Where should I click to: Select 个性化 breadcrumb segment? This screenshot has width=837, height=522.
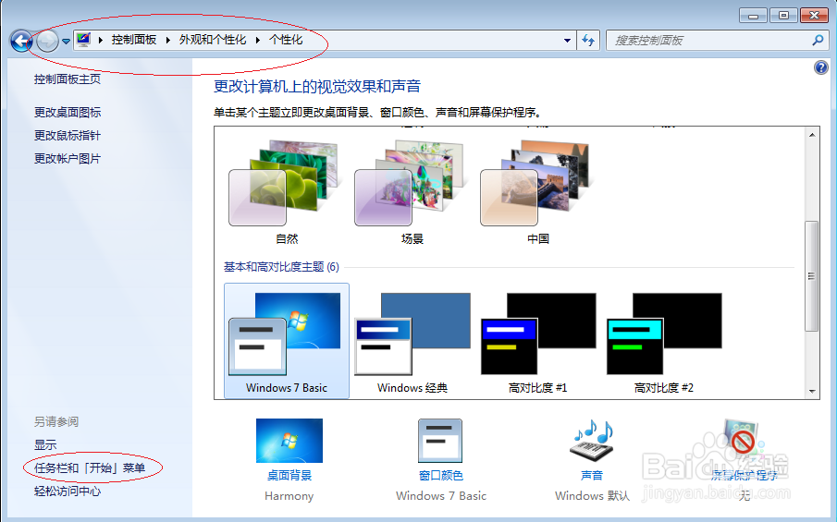(286, 40)
